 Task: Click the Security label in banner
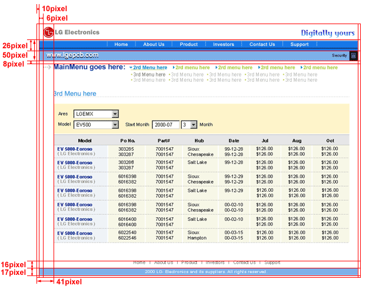339,55
